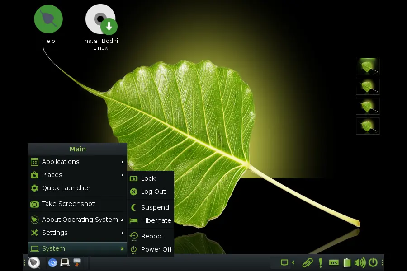
Task: Click the lock icon beside Lock
Action: pos(133,178)
